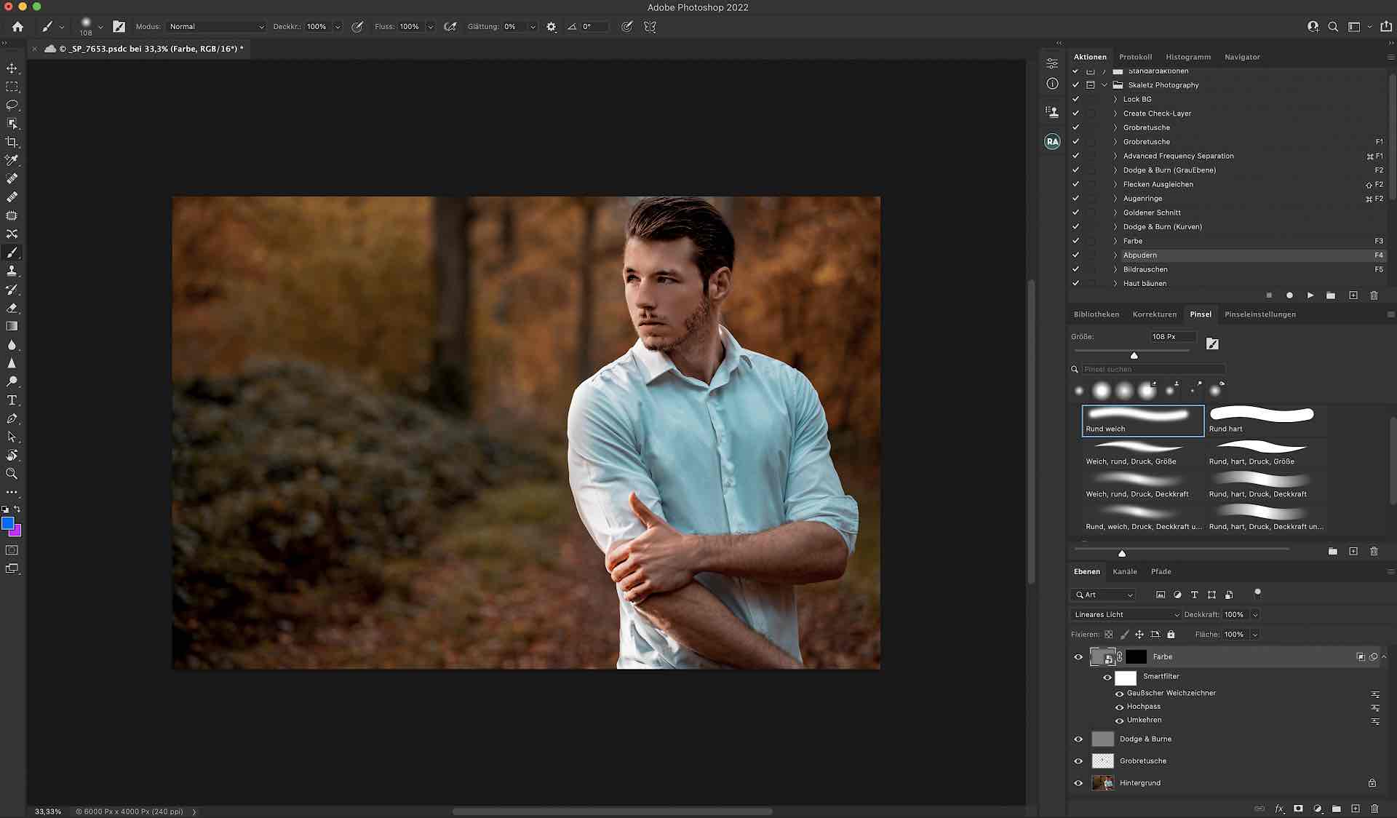Click the Home icon

coord(17,26)
